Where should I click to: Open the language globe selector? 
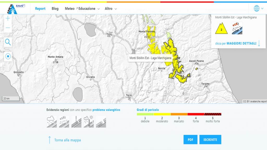click(x=258, y=9)
